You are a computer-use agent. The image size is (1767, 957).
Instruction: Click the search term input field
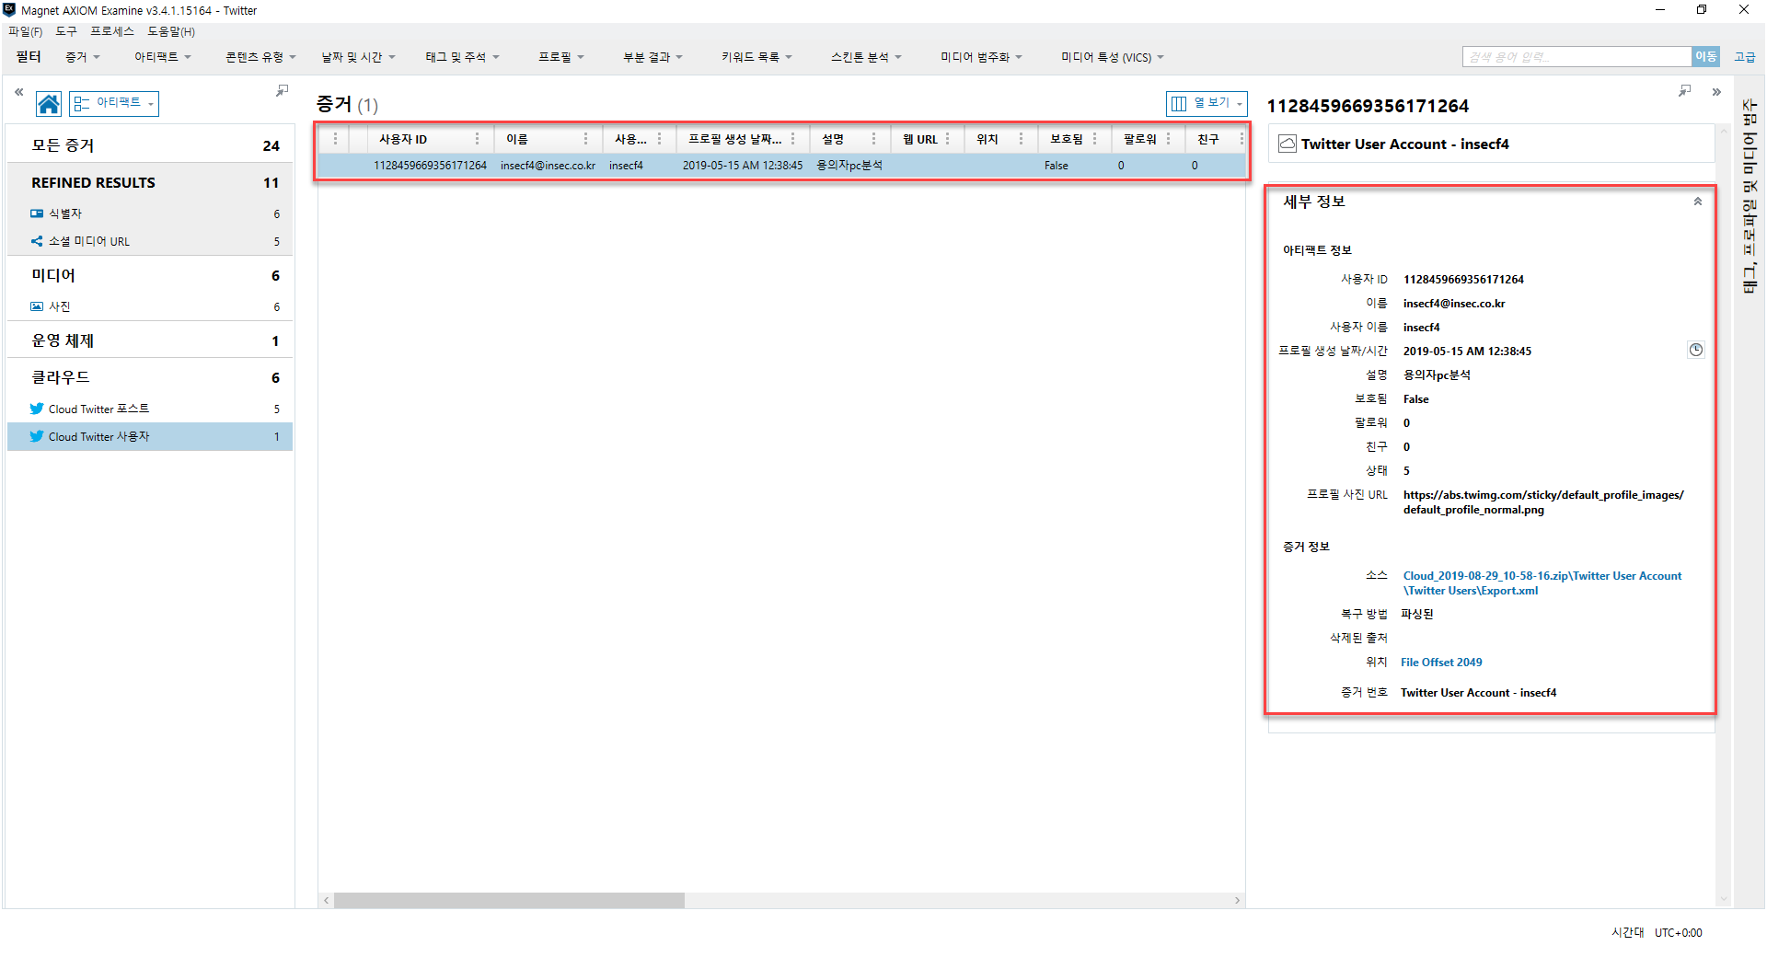tap(1576, 57)
